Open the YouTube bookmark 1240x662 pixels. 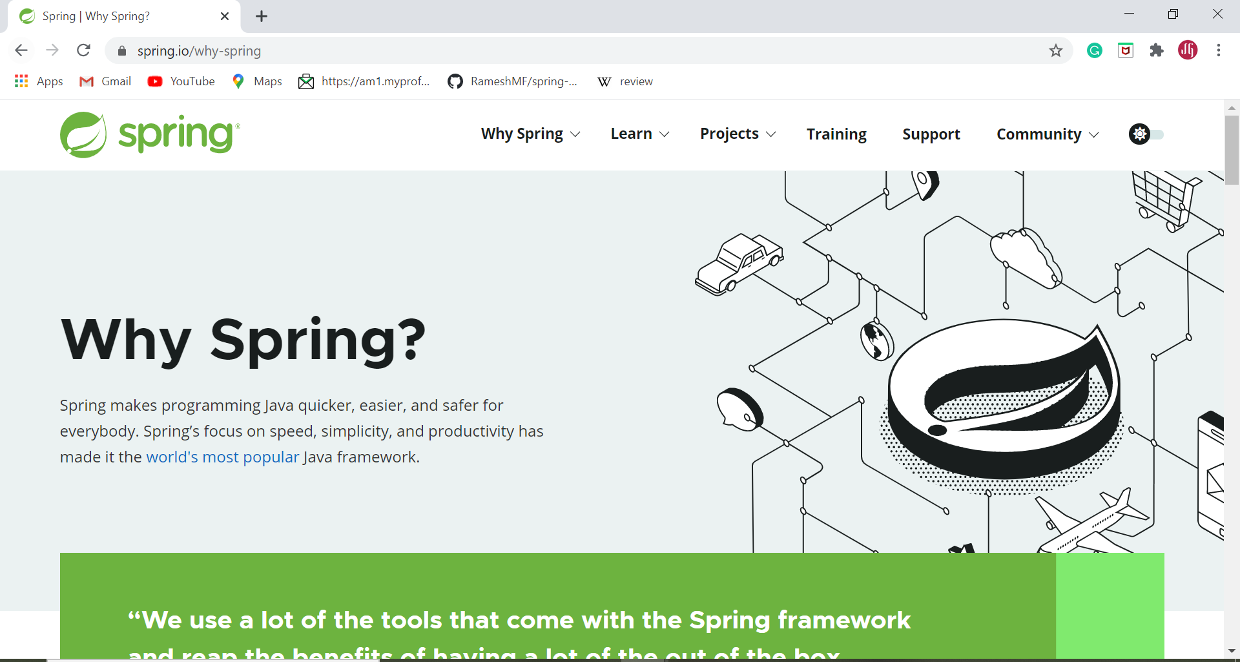coord(181,81)
